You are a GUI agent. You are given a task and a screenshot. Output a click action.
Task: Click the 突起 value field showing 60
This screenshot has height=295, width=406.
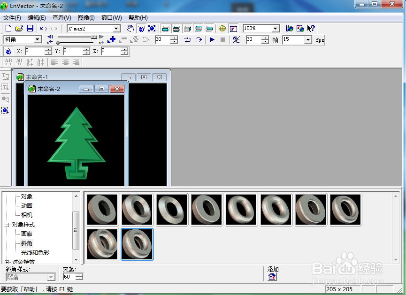click(x=69, y=277)
